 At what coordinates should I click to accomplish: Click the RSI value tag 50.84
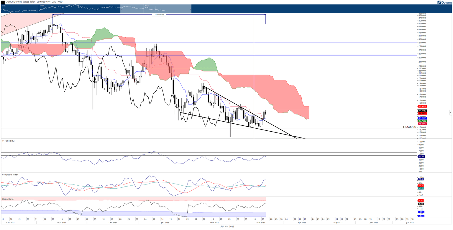(x=421, y=157)
